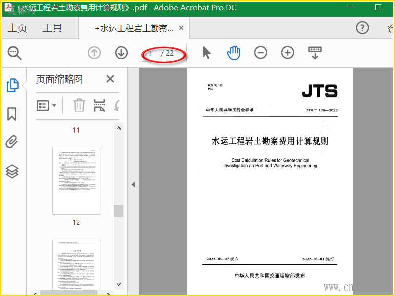The width and height of the screenshot is (395, 296).
Task: Select the 水运工程岩土勘察 document tab
Action: 134,28
